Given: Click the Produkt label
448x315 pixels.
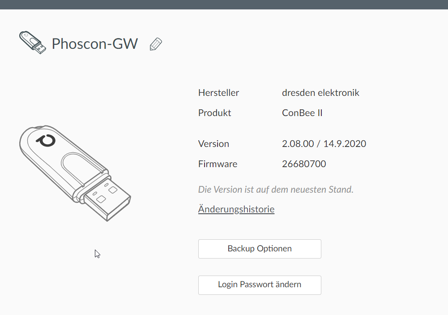Looking at the screenshot, I should pos(215,113).
